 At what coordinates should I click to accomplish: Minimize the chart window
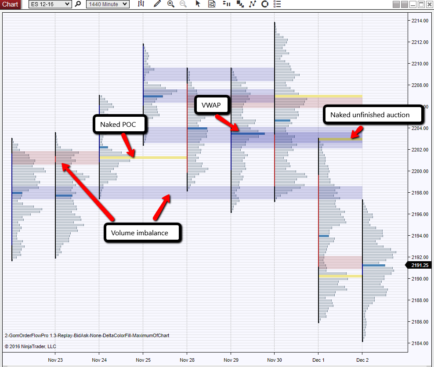(413, 4)
